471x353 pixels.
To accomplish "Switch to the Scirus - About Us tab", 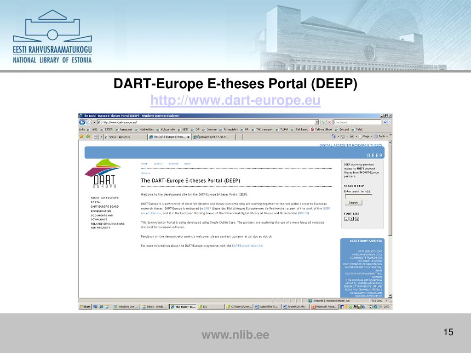I will click(x=126, y=137).
